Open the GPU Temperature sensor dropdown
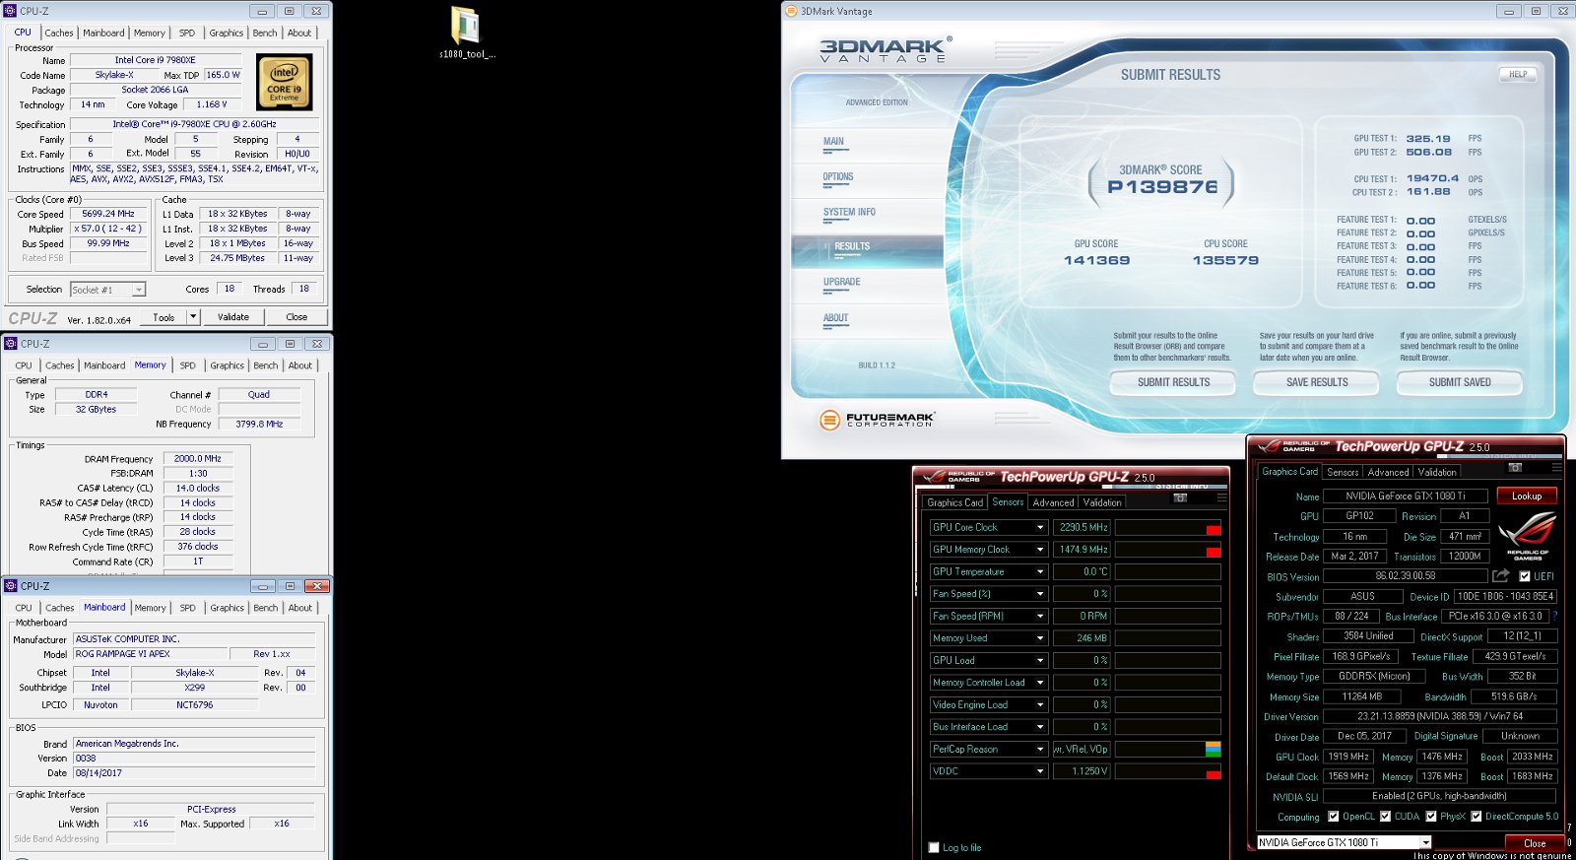Viewport: 1576px width, 860px height. coord(1039,571)
